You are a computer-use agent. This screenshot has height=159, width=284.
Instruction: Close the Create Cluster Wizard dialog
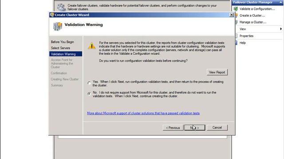coord(232,15)
